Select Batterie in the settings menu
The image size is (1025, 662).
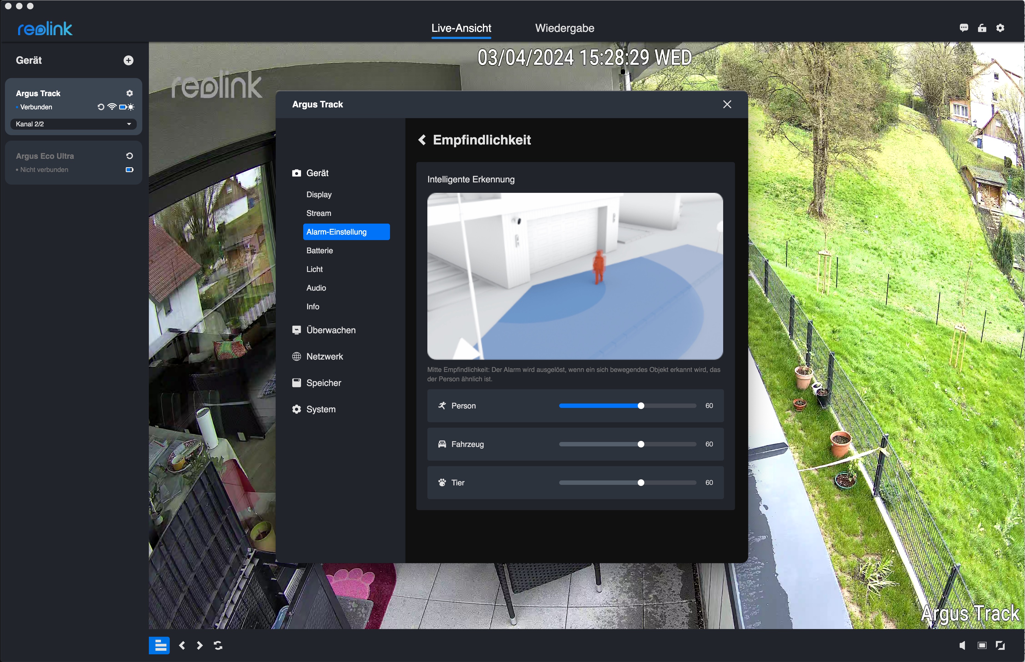point(319,251)
